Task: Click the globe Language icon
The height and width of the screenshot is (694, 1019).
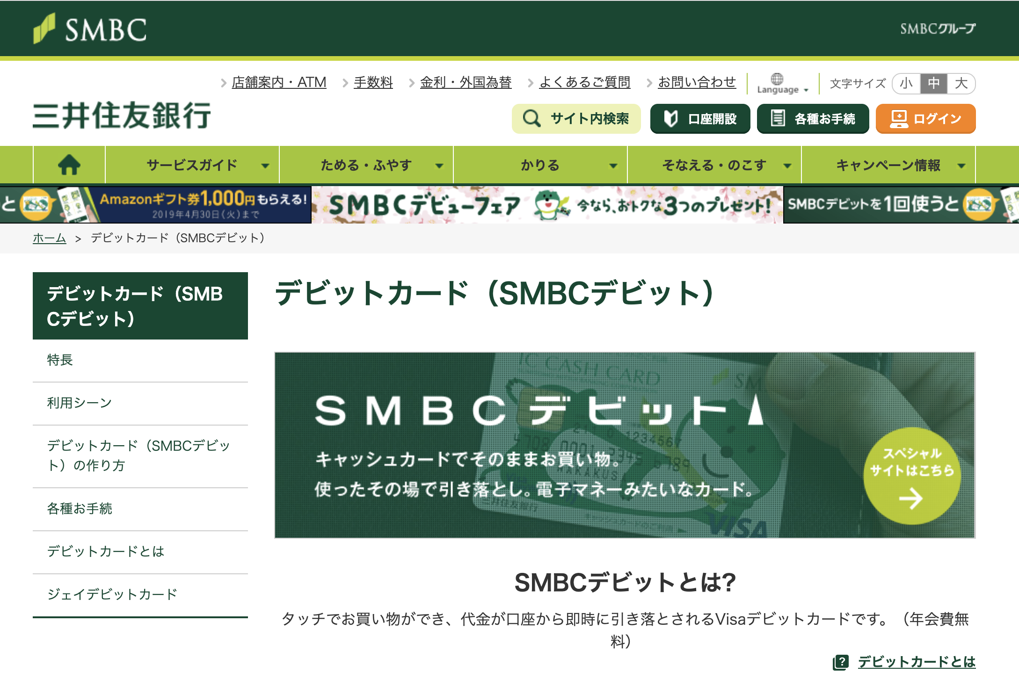Action: (x=777, y=79)
